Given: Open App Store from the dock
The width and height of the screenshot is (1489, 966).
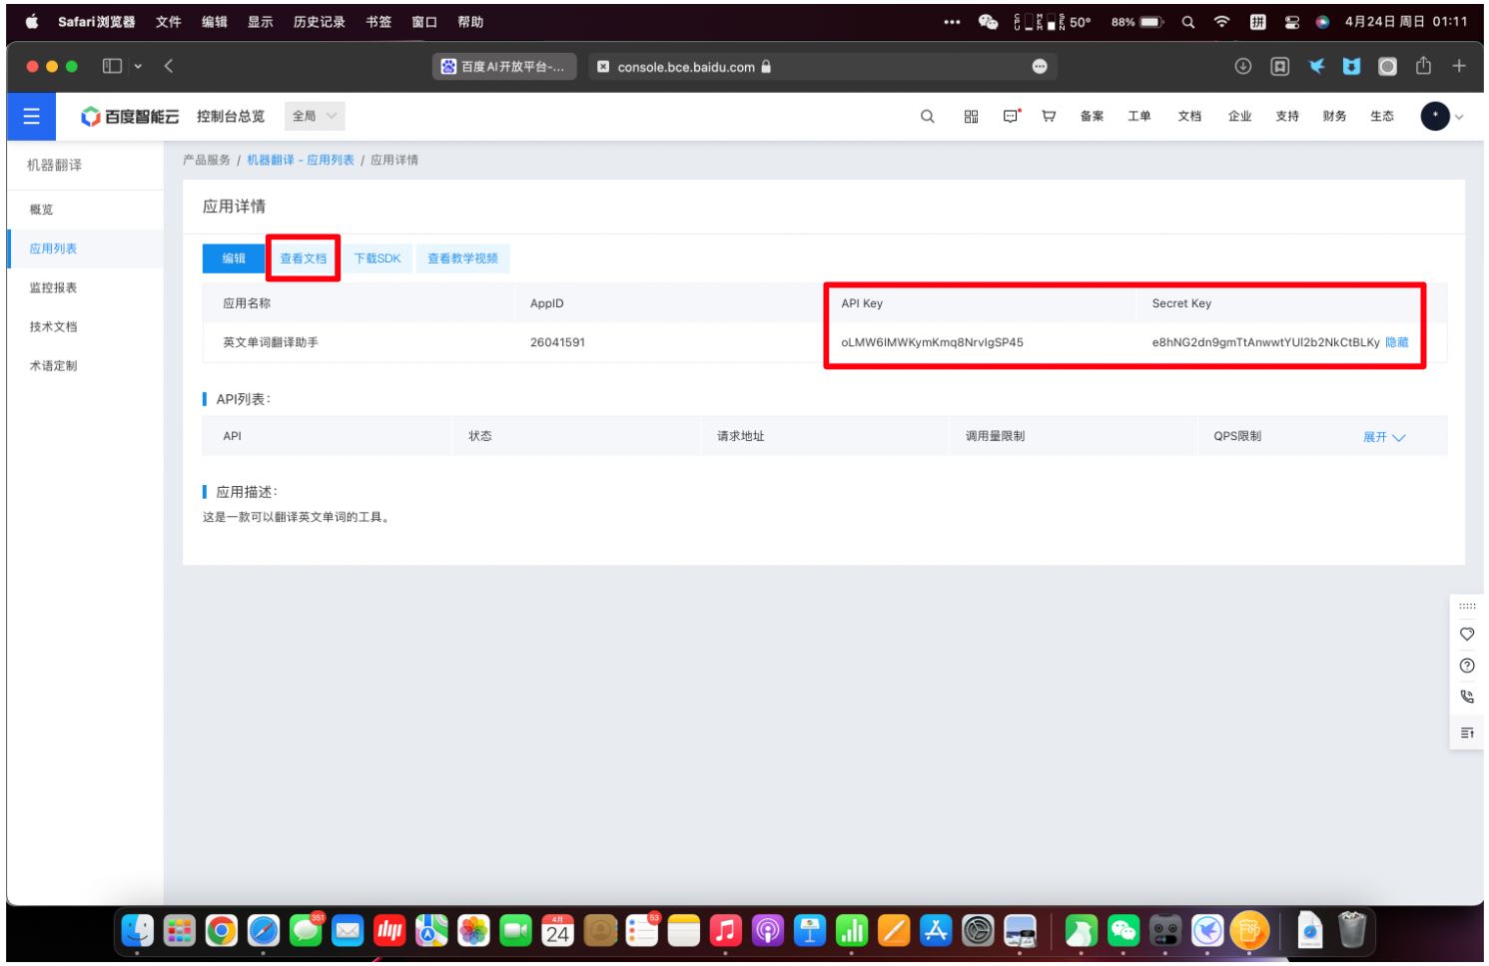Looking at the screenshot, I should [x=936, y=931].
